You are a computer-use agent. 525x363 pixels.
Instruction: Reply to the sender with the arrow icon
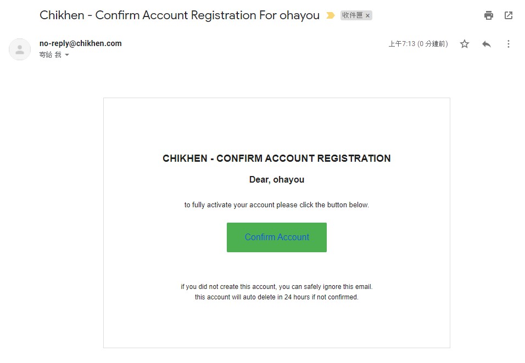[x=487, y=44]
